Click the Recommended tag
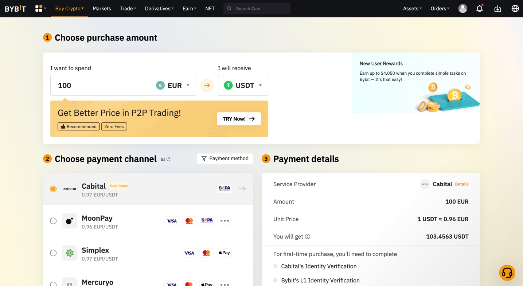Screen dimensions: 523x286 [78, 126]
